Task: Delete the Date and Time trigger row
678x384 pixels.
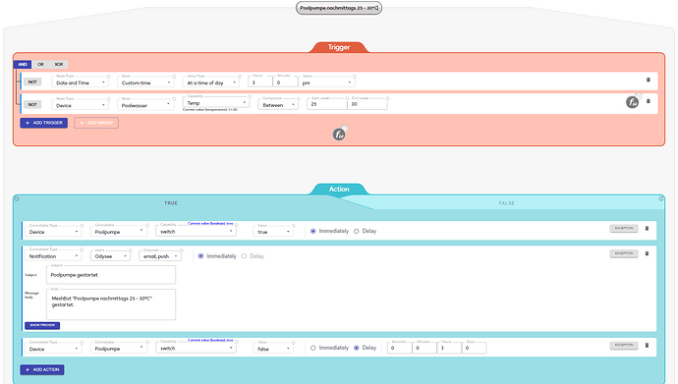Action: 648,80
